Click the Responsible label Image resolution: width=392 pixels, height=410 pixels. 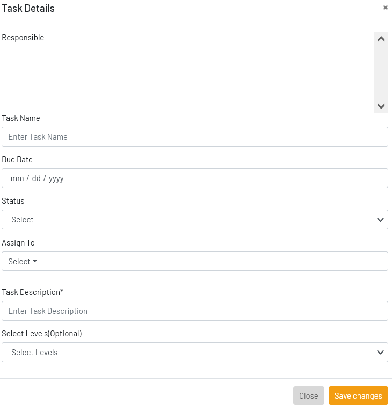point(23,38)
